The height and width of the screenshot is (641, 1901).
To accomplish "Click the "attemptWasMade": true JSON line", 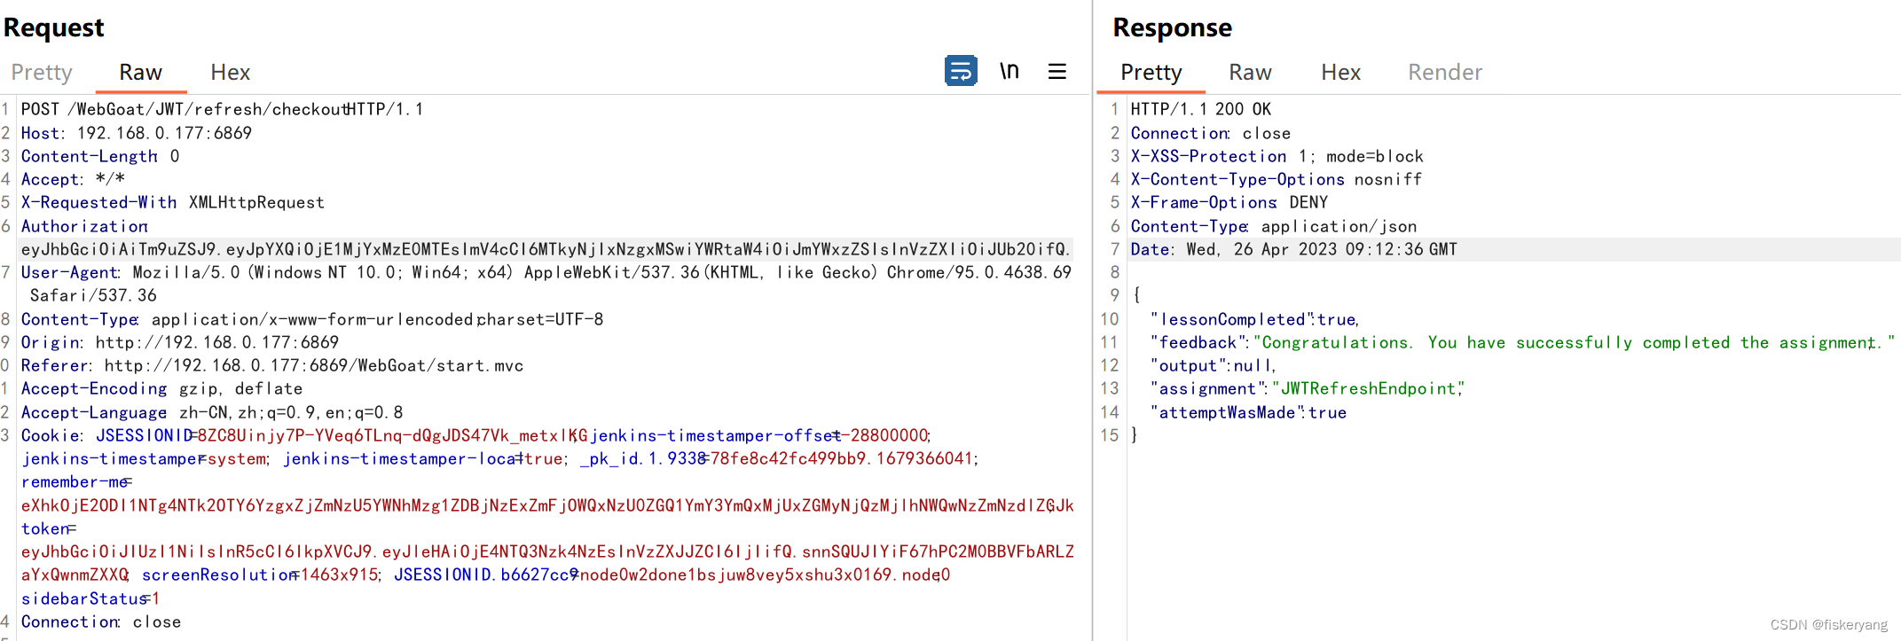I will tap(1248, 412).
